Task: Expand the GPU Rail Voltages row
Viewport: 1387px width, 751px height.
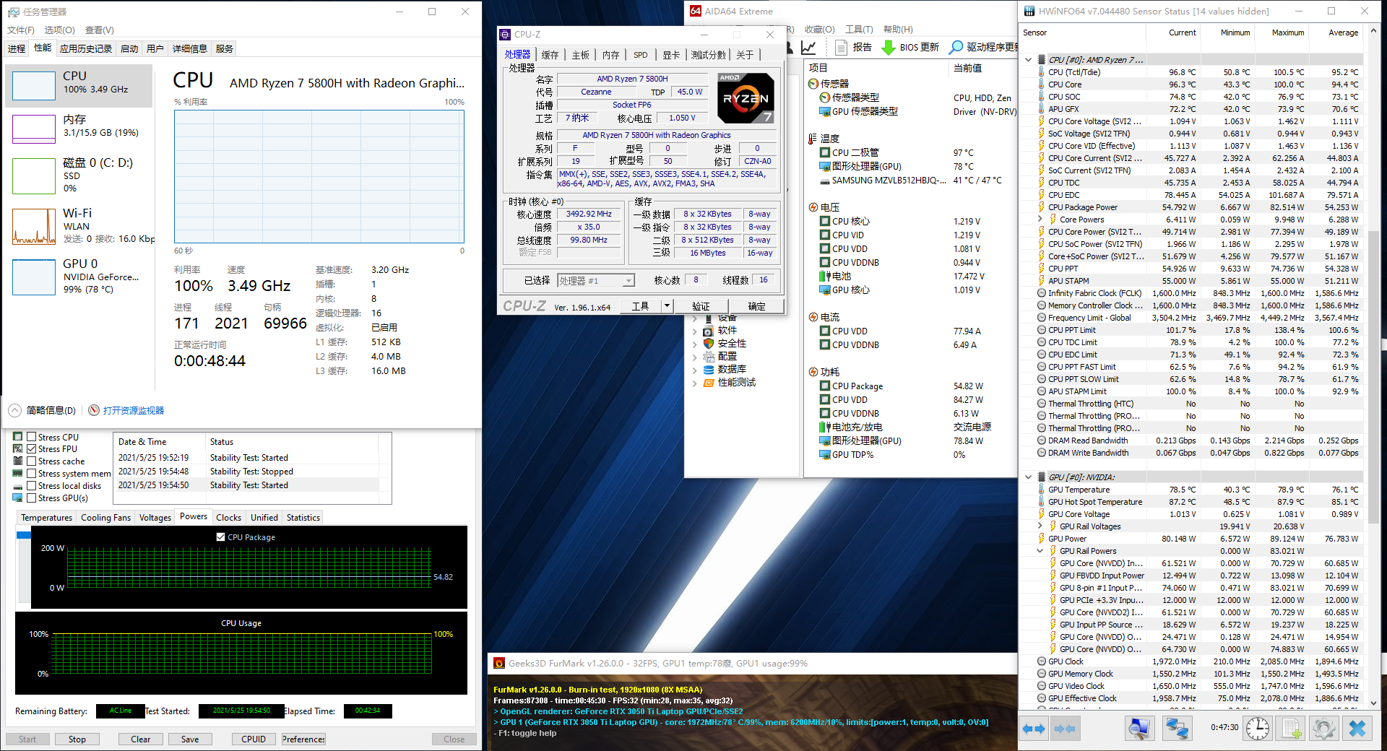Action: click(x=1040, y=526)
